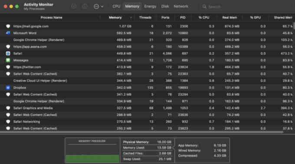
Task: Switch to the CPU tab
Action: [116, 6]
